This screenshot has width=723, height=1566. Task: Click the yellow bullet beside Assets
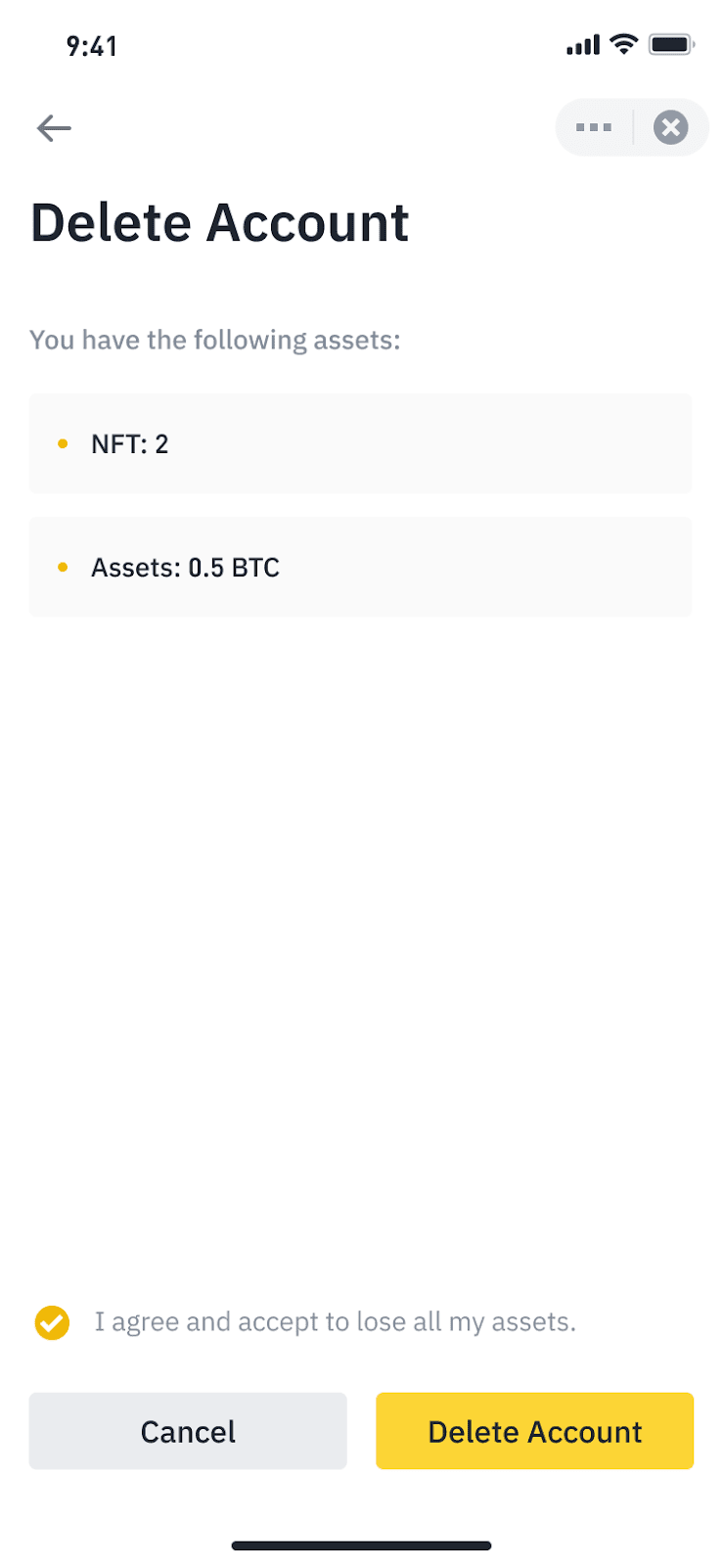(64, 568)
